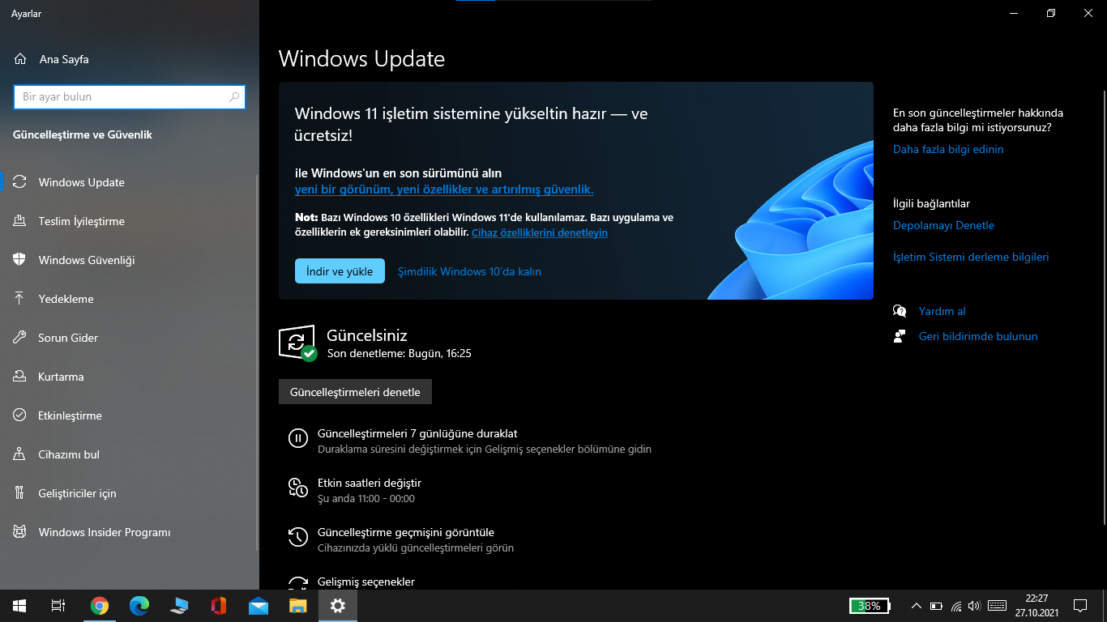Click the 'Windows Update' page title

tap(361, 59)
